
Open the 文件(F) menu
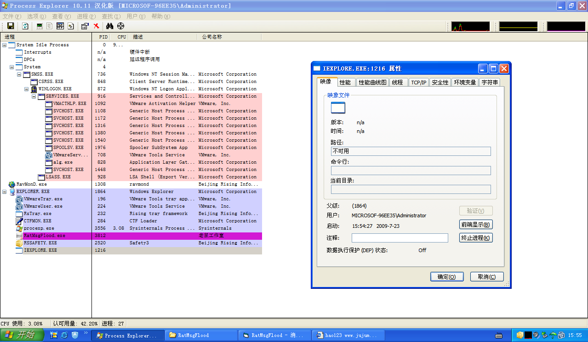tap(11, 17)
